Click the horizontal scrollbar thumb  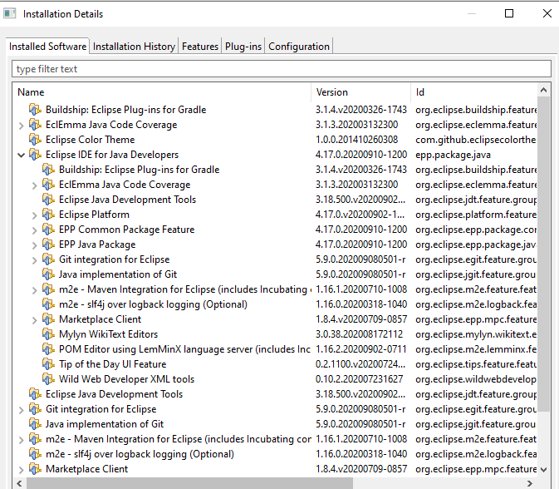[x=189, y=483]
